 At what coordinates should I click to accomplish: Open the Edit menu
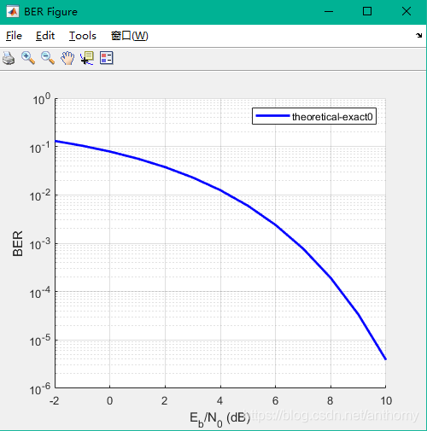tap(45, 36)
